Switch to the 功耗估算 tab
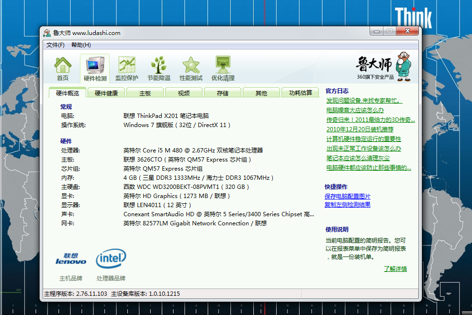The height and width of the screenshot is (315, 472). pos(300,93)
